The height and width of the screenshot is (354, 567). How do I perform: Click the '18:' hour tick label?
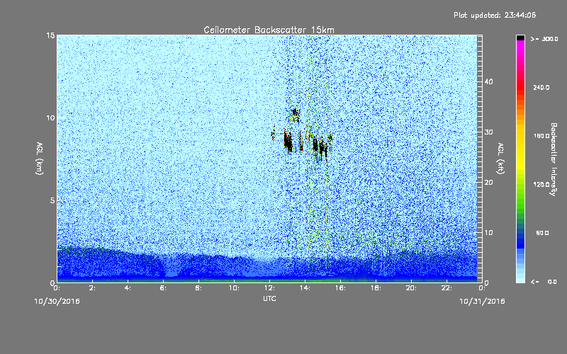click(x=376, y=288)
